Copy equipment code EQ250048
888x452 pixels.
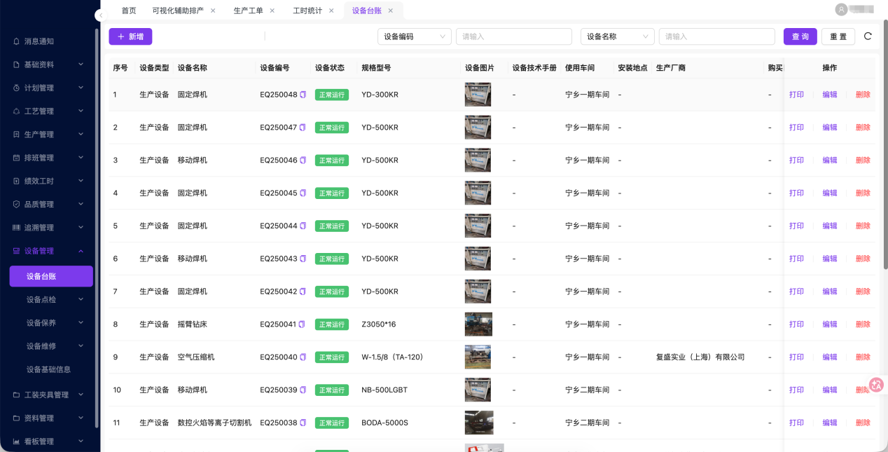pos(303,95)
